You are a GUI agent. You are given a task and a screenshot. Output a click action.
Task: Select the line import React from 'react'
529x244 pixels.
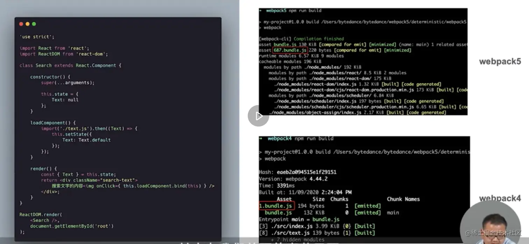[54, 48]
